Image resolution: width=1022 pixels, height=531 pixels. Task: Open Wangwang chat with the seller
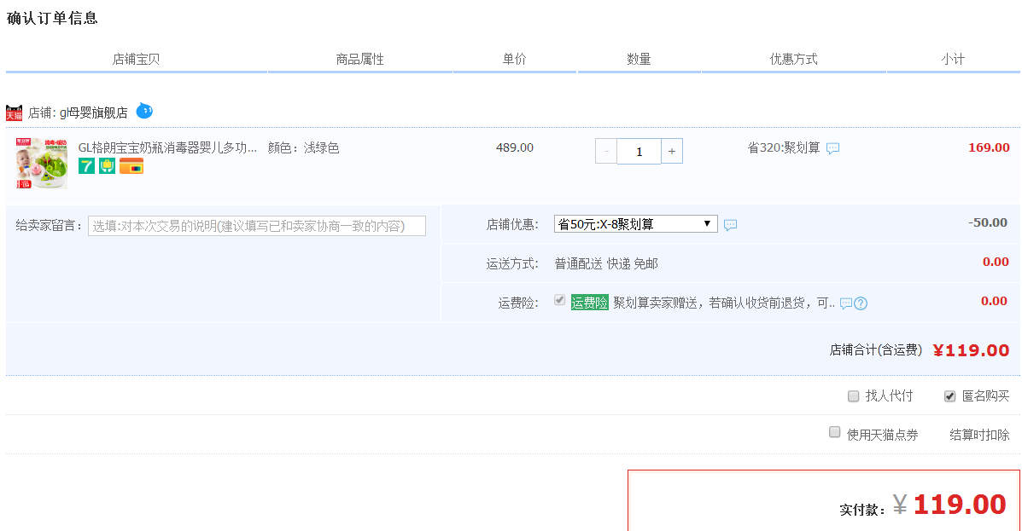tap(145, 109)
